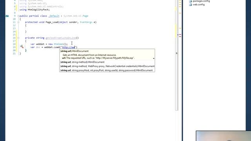The image size is (251, 141).
Task: Click the class glyph icon beside line 9
Action: coord(7,16)
